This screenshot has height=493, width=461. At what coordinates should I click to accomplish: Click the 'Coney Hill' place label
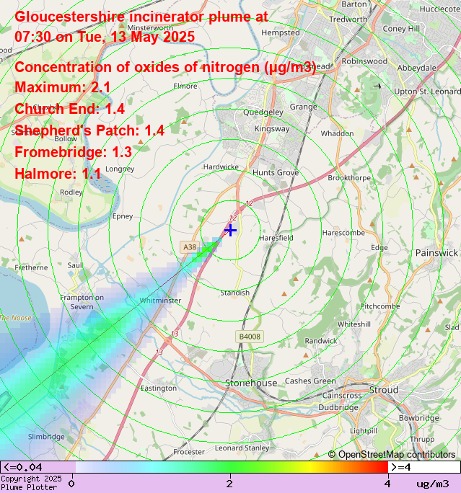[x=401, y=29]
